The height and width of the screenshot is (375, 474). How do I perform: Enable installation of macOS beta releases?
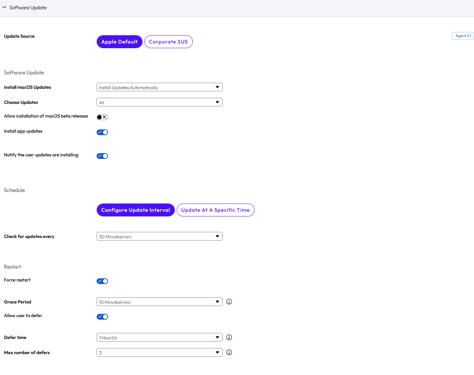tap(102, 117)
